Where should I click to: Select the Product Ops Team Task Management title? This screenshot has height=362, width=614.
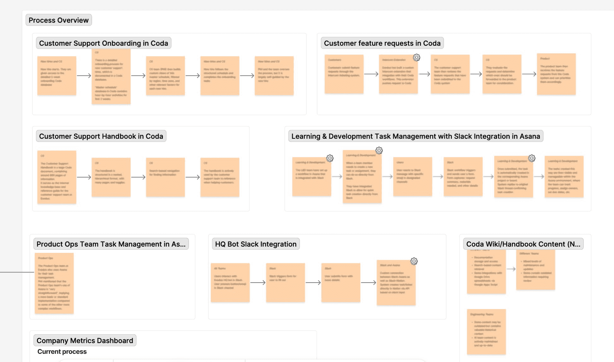coord(111,244)
